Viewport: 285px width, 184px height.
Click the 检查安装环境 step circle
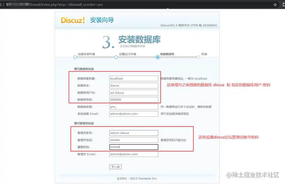(x=75, y=57)
